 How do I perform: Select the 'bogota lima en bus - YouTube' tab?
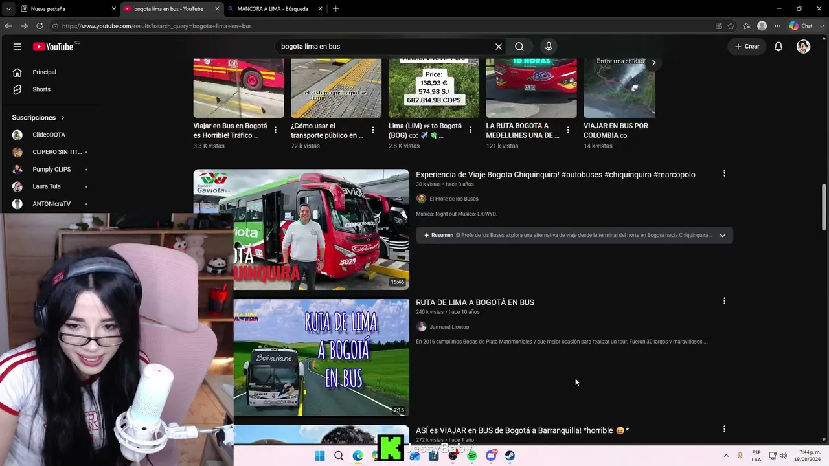point(171,9)
